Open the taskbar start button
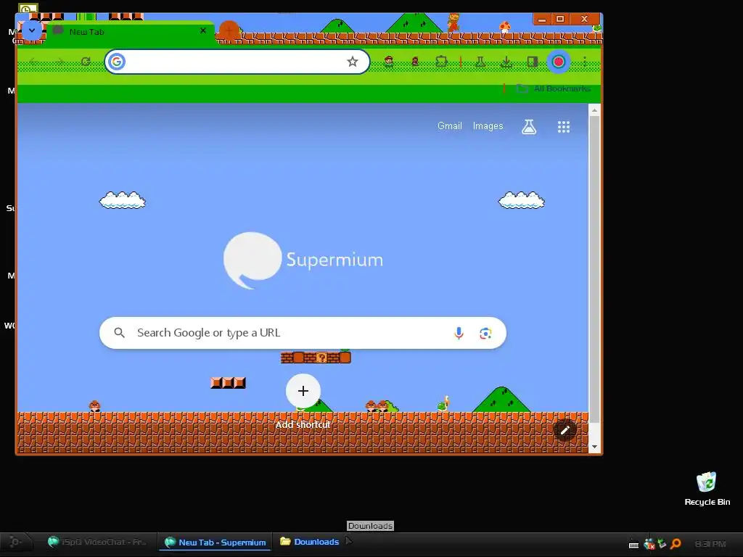 point(15,542)
